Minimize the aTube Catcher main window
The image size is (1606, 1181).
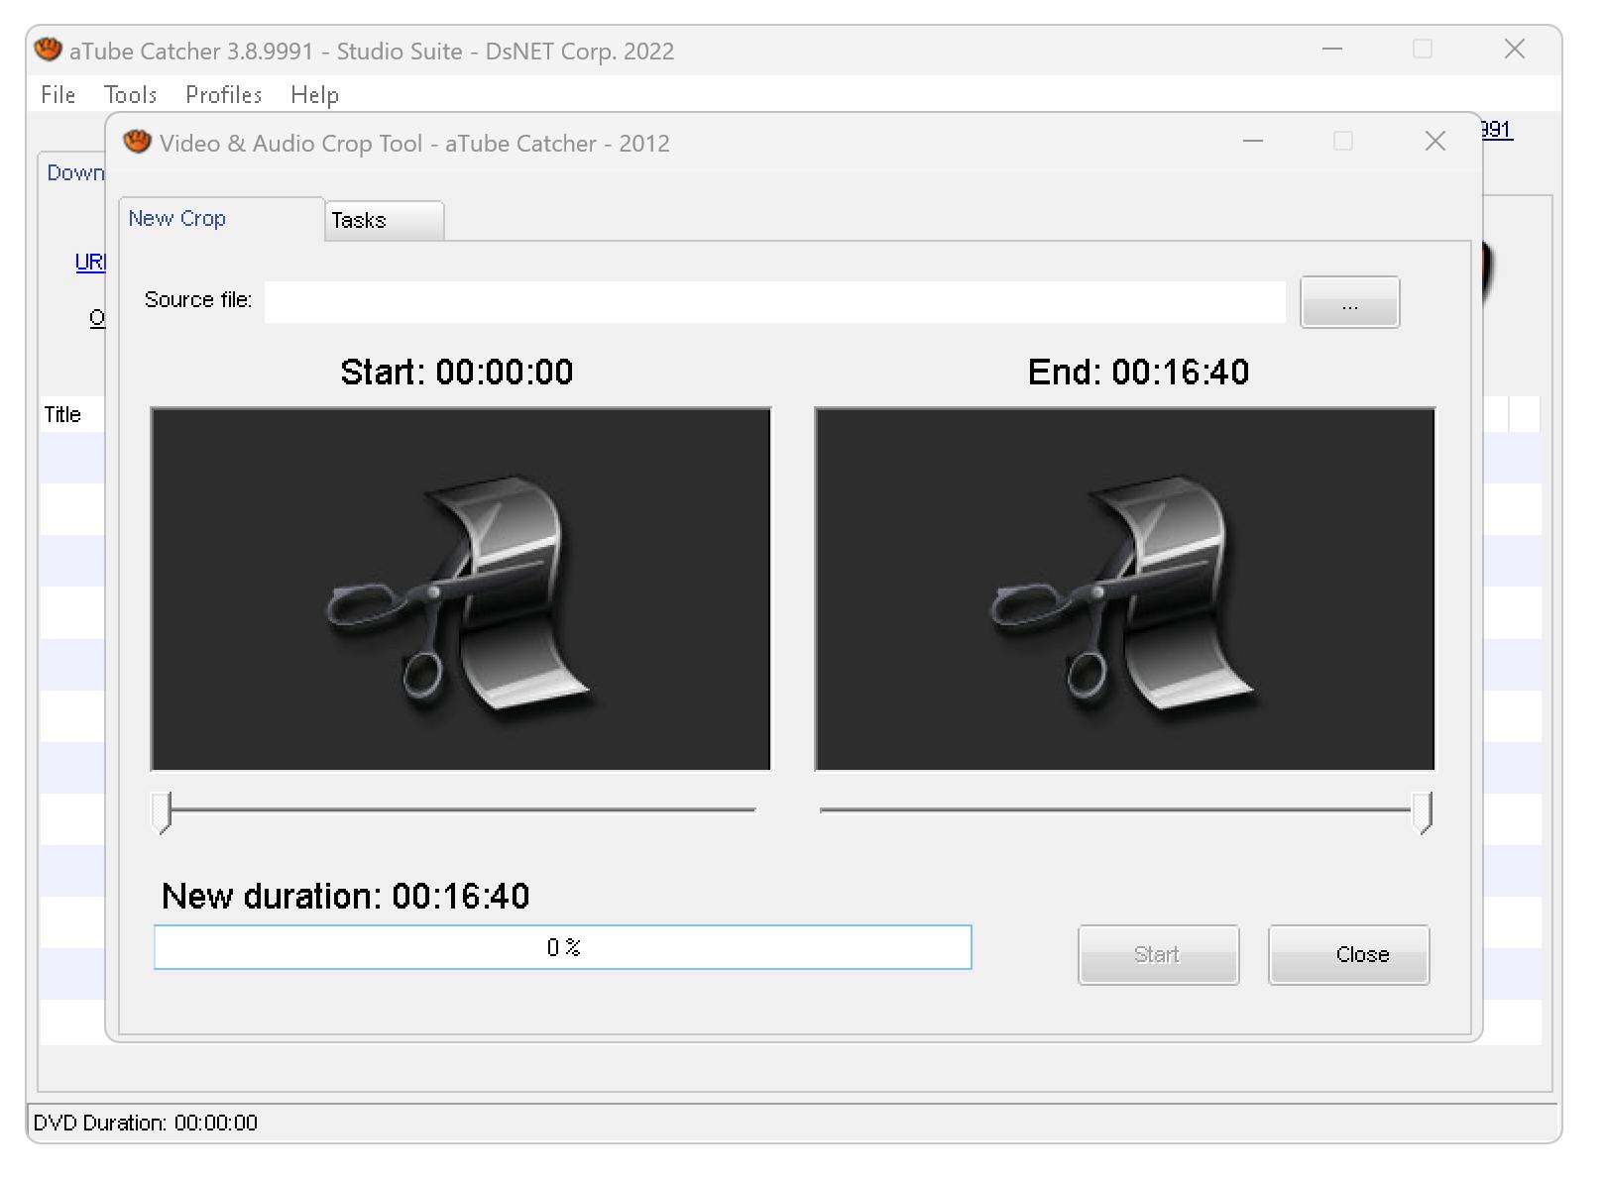pos(1332,50)
